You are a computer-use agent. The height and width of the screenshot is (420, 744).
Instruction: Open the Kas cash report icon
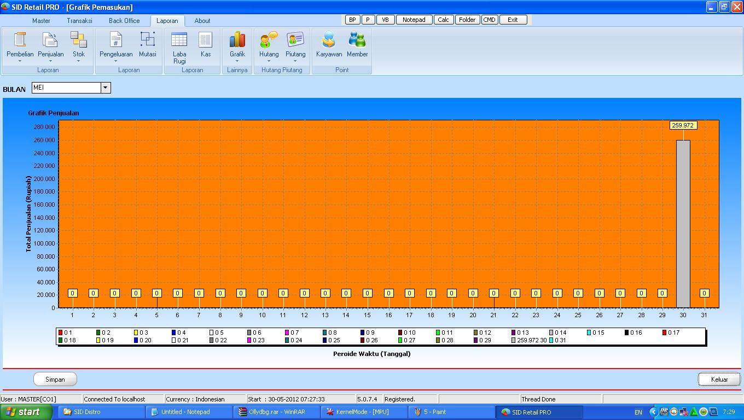click(x=206, y=40)
